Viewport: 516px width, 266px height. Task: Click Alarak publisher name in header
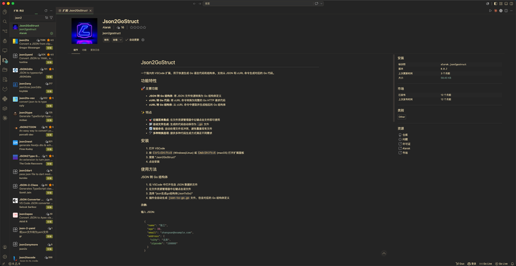(x=106, y=28)
